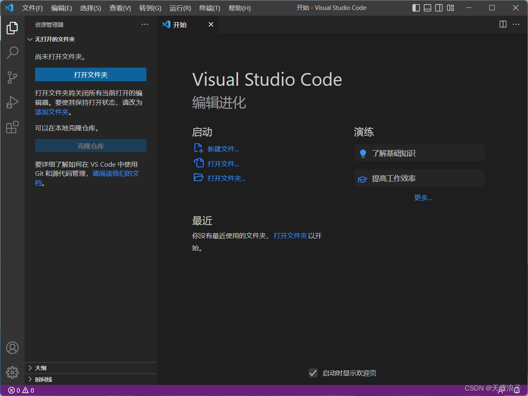This screenshot has width=528, height=396.
Task: Open editor more actions ellipsis
Action: point(516,24)
